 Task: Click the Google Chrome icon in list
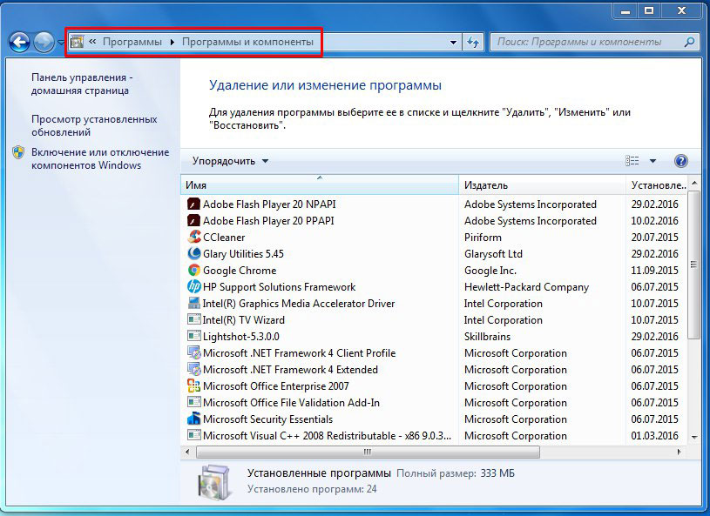194,271
